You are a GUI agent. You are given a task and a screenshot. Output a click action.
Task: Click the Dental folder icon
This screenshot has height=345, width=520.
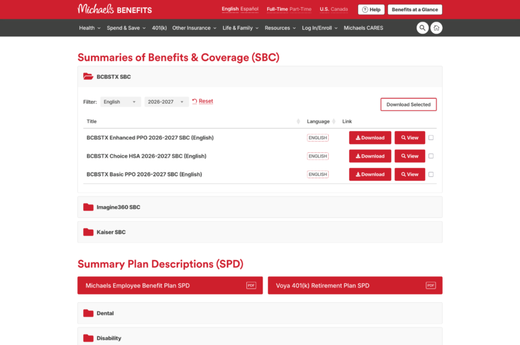(88, 313)
